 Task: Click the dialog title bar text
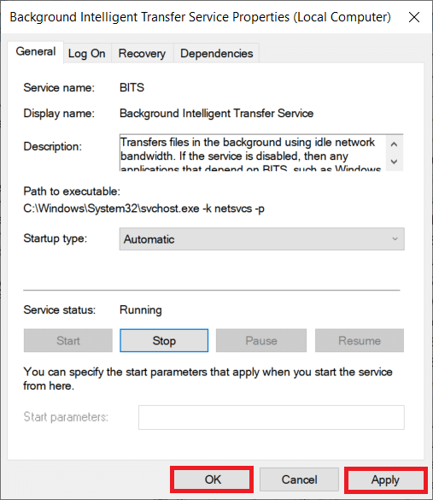point(200,17)
